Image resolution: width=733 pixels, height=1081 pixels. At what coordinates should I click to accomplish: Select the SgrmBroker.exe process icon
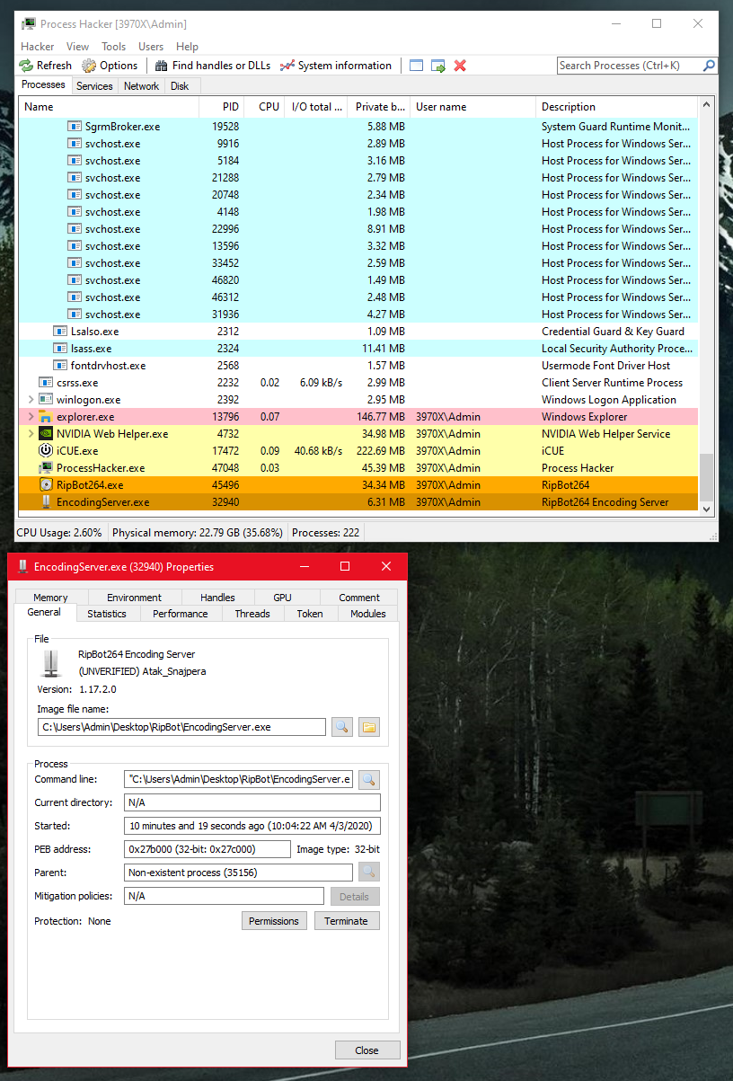coord(75,127)
